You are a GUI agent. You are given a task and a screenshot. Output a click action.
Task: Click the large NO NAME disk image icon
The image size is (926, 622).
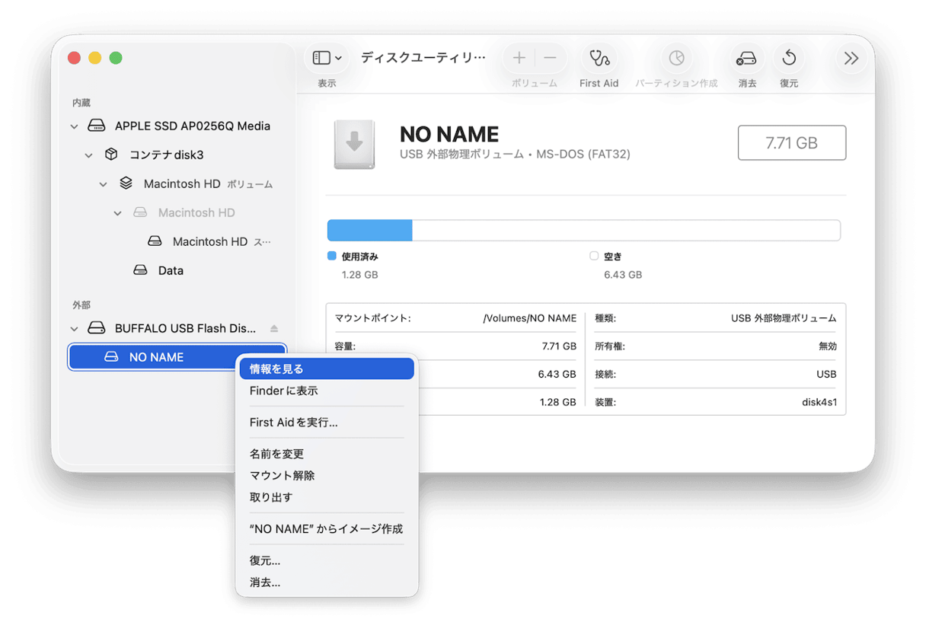tap(354, 144)
